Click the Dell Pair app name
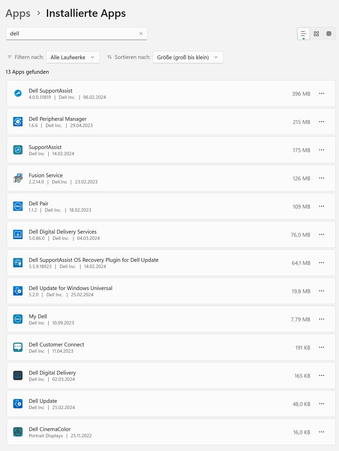Screen dimensions: 339x451 coord(39,204)
